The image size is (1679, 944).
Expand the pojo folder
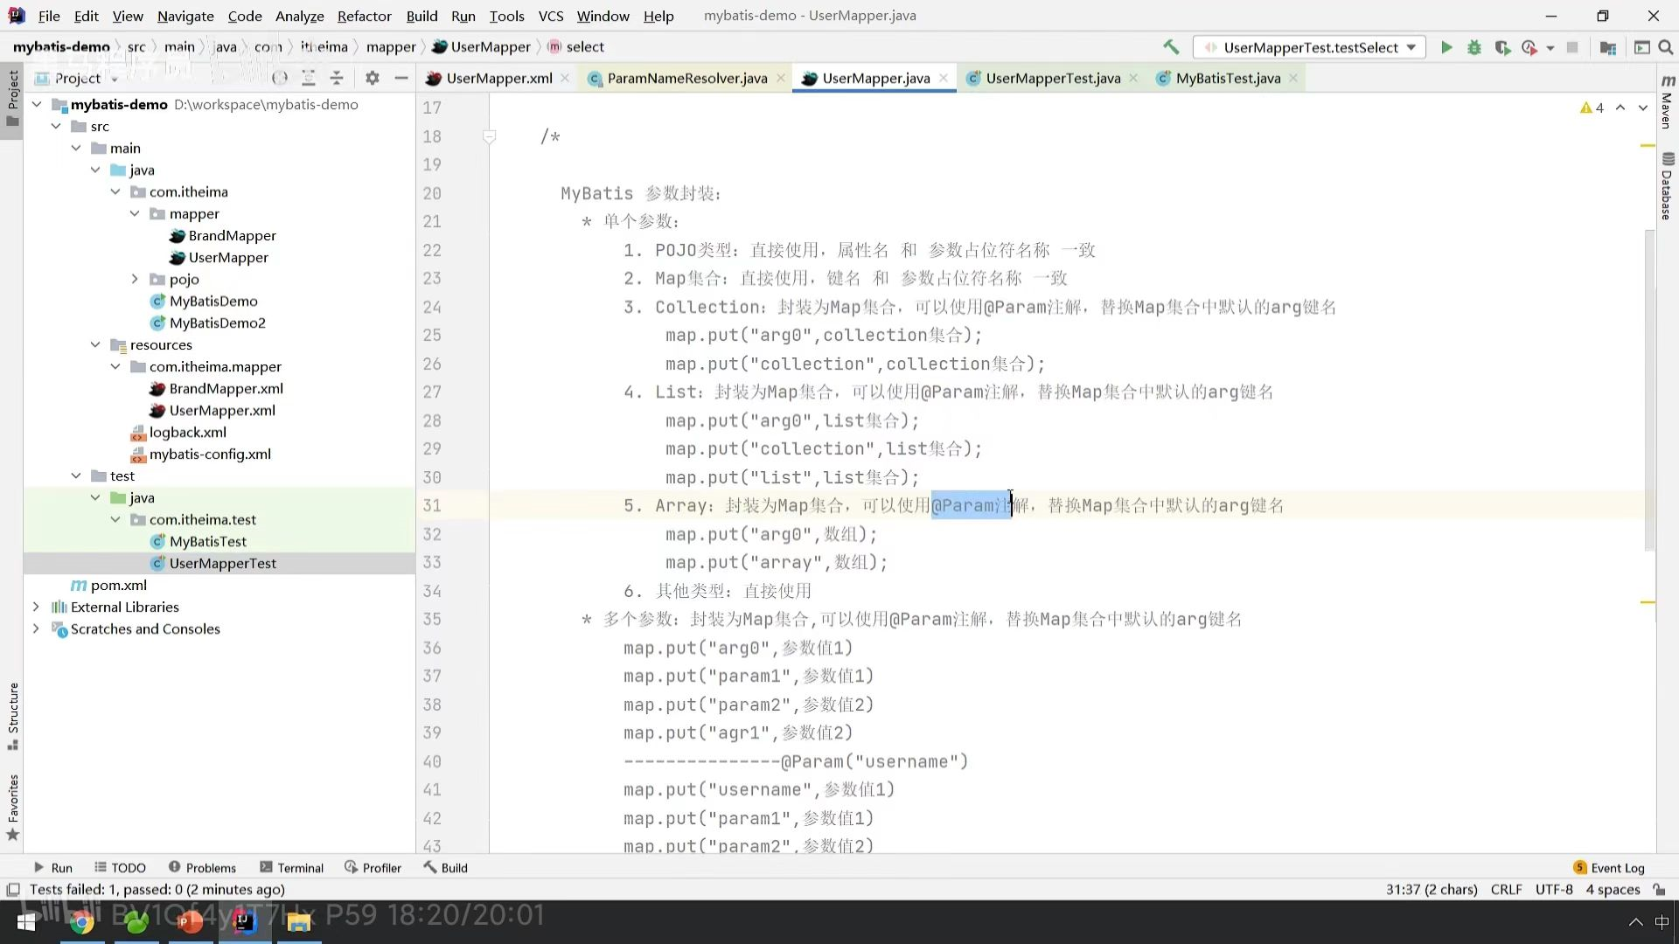pos(135,279)
